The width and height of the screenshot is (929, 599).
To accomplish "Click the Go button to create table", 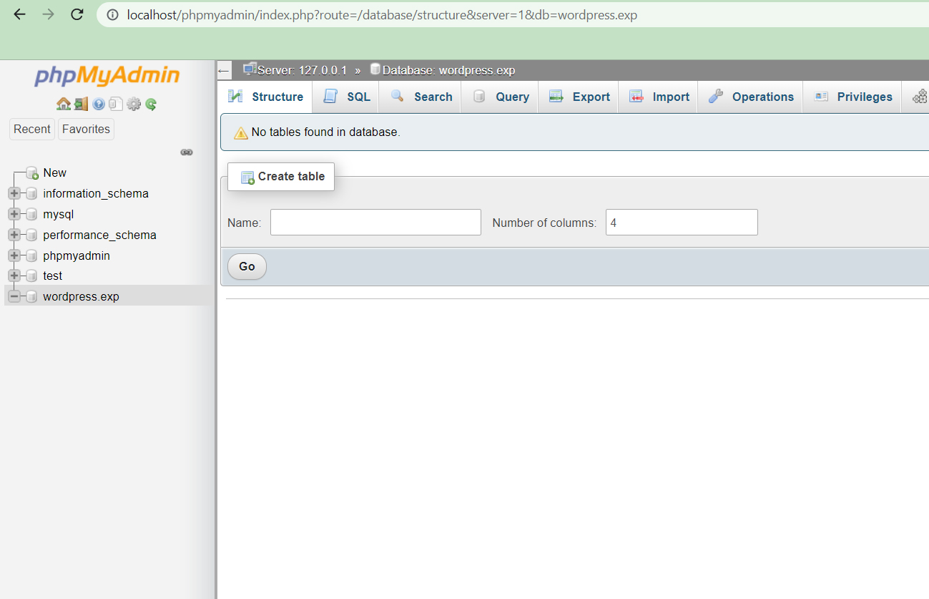I will [247, 267].
